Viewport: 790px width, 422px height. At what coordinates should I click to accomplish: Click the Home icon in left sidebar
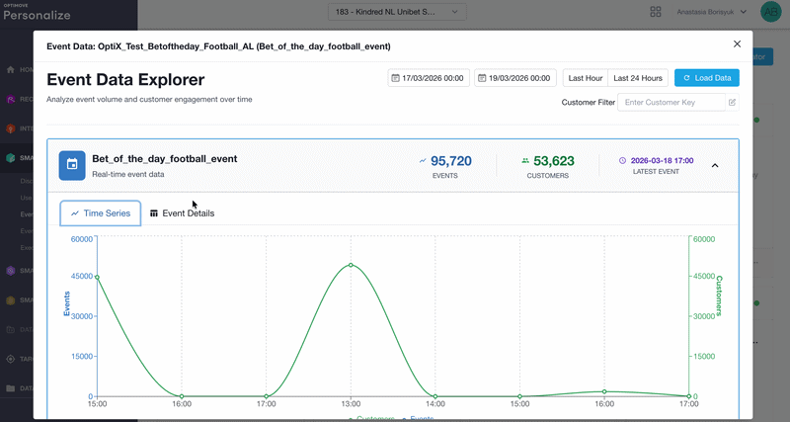tap(11, 69)
